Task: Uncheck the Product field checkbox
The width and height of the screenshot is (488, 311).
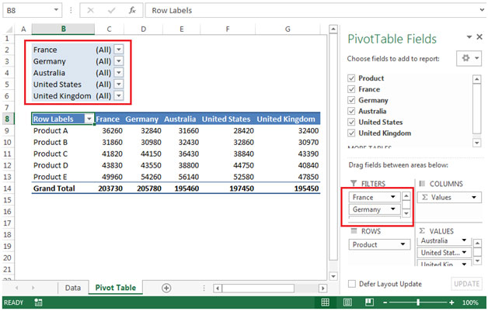Action: 351,78
